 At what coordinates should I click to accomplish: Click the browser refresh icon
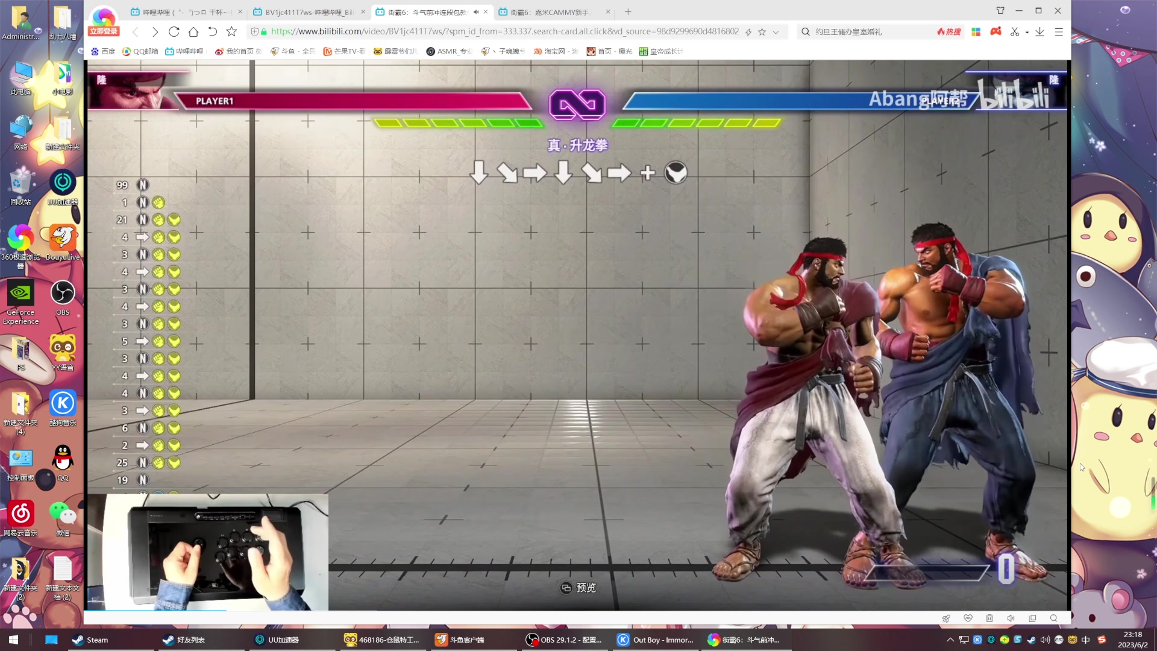tap(174, 32)
